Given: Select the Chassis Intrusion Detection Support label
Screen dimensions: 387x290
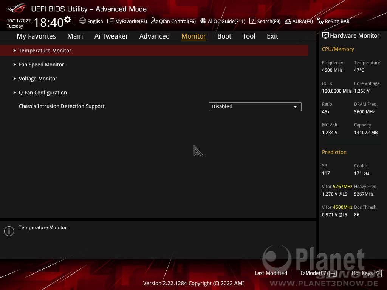Looking at the screenshot, I should tap(62, 106).
